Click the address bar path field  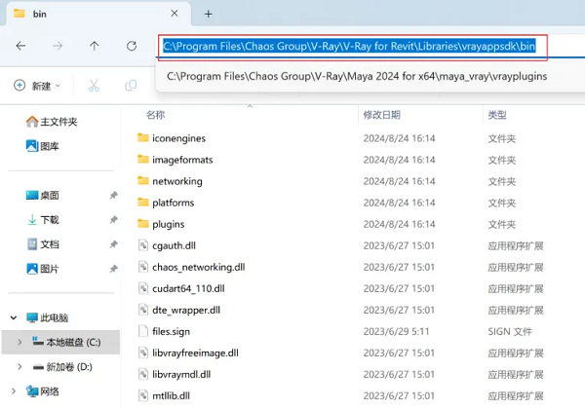pyautogui.click(x=351, y=46)
